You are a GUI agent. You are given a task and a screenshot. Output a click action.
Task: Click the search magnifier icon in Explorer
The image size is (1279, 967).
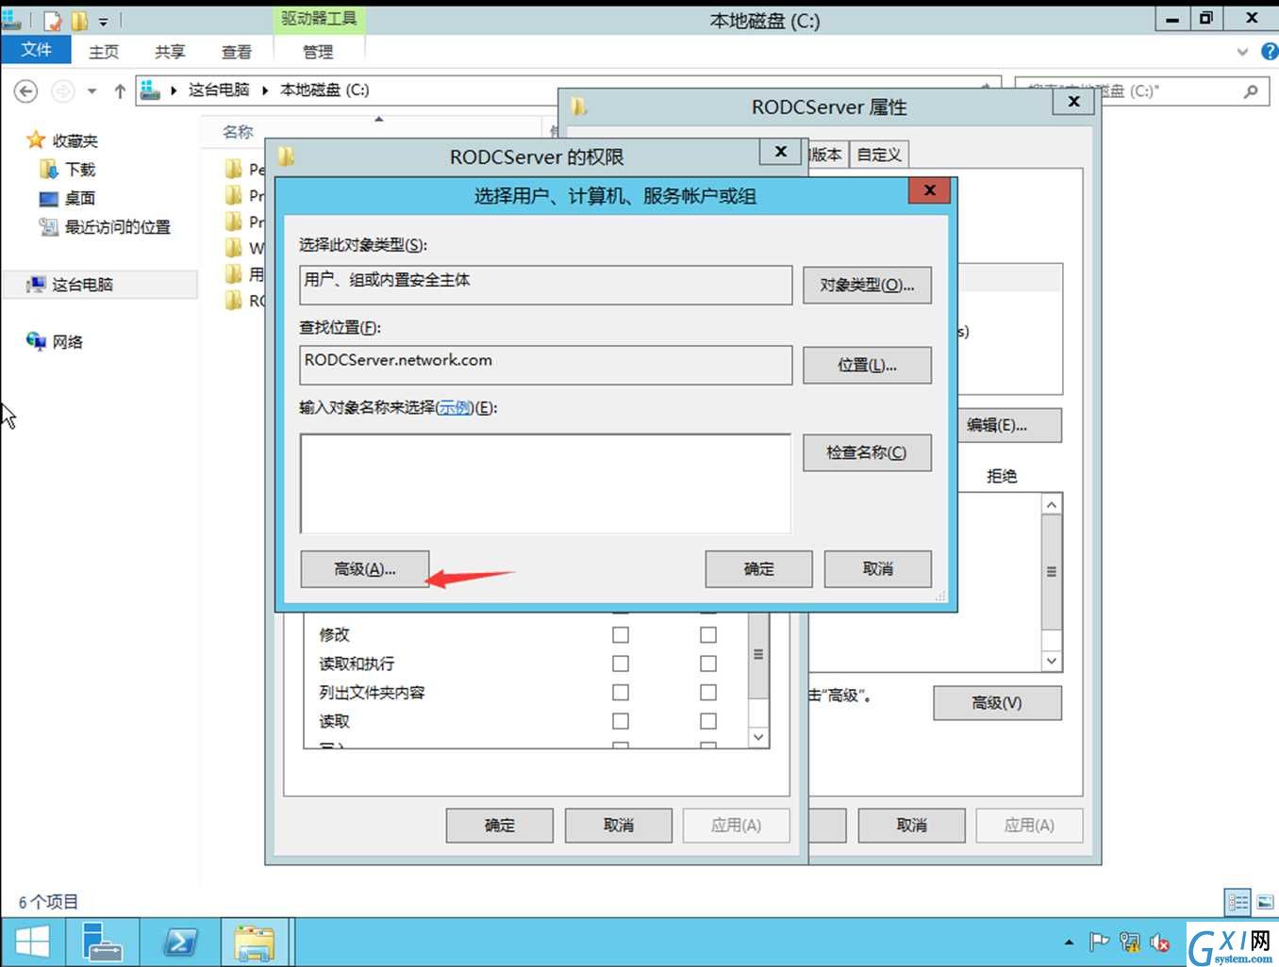[x=1251, y=91]
